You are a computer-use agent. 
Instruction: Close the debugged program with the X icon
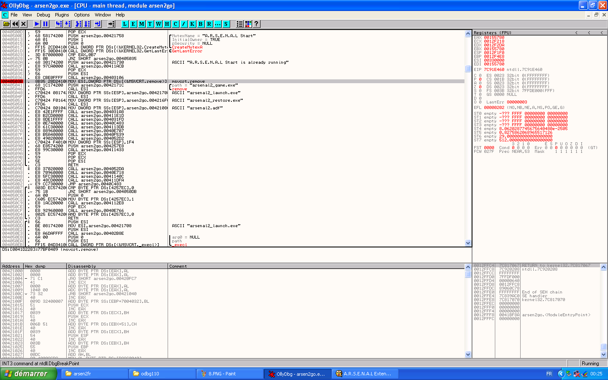coord(24,24)
